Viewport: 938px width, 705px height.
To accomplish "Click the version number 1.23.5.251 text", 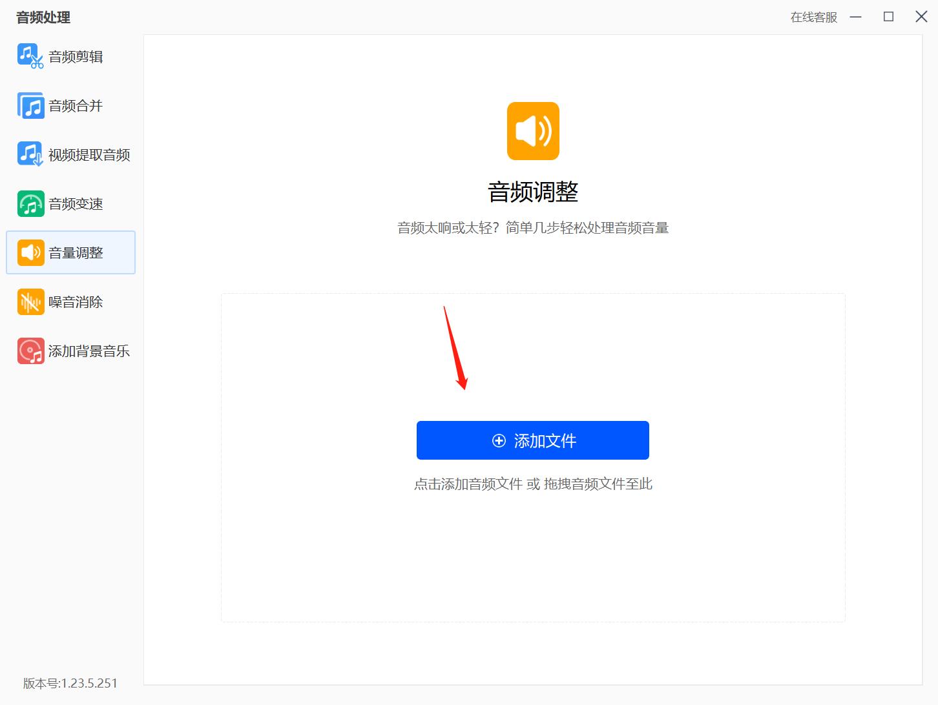I will [x=68, y=683].
